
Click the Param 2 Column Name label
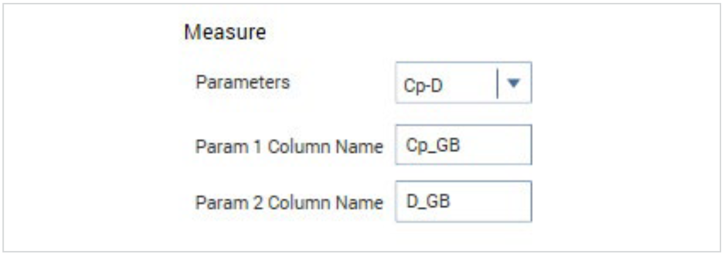click(289, 202)
